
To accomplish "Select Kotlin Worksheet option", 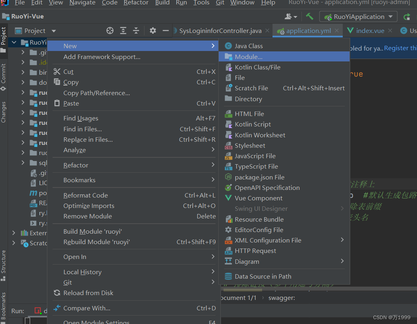I will [x=284, y=135].
